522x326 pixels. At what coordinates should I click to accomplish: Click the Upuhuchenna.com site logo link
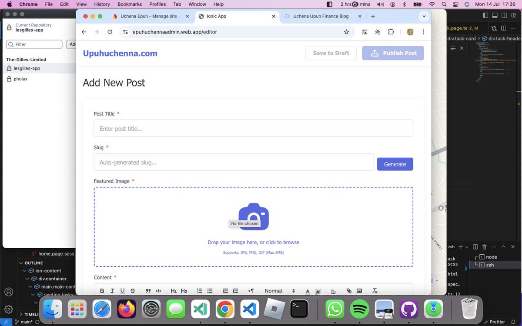120,53
